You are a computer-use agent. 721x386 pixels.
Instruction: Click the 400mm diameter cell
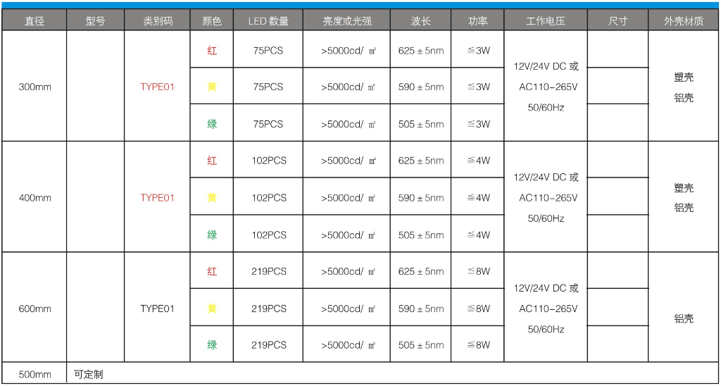point(35,198)
